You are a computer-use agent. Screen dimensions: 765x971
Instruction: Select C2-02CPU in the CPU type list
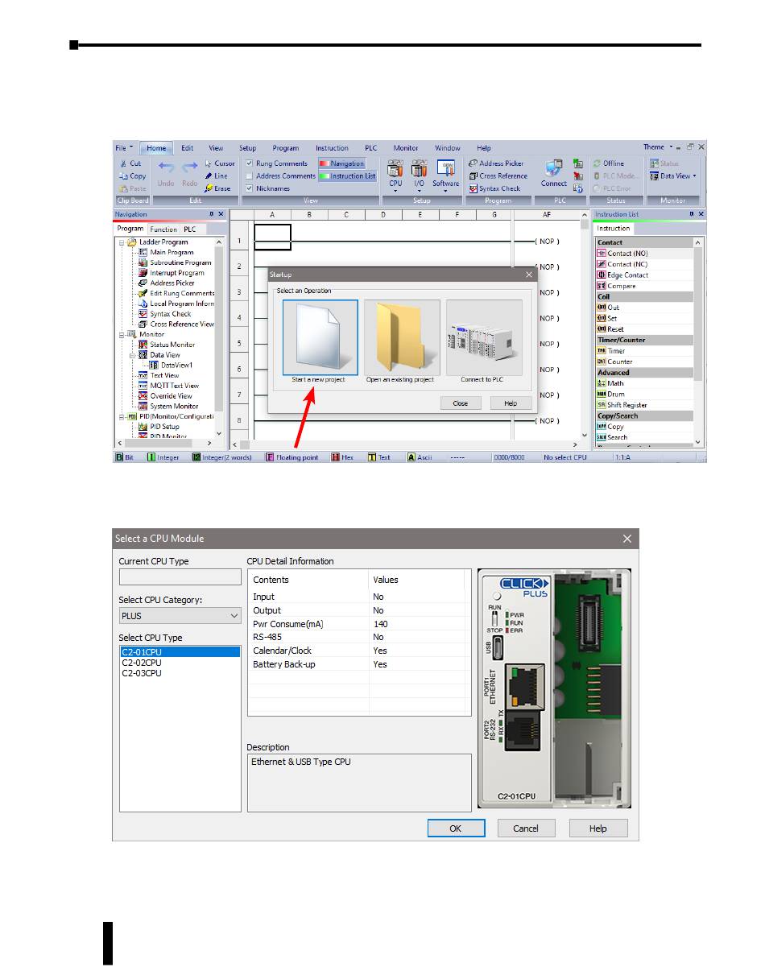pos(180,663)
